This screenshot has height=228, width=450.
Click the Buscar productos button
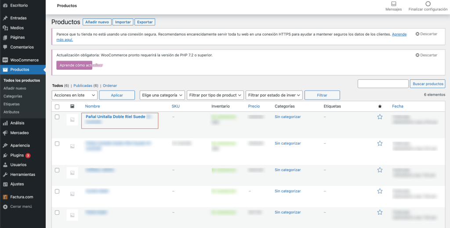(x=428, y=84)
